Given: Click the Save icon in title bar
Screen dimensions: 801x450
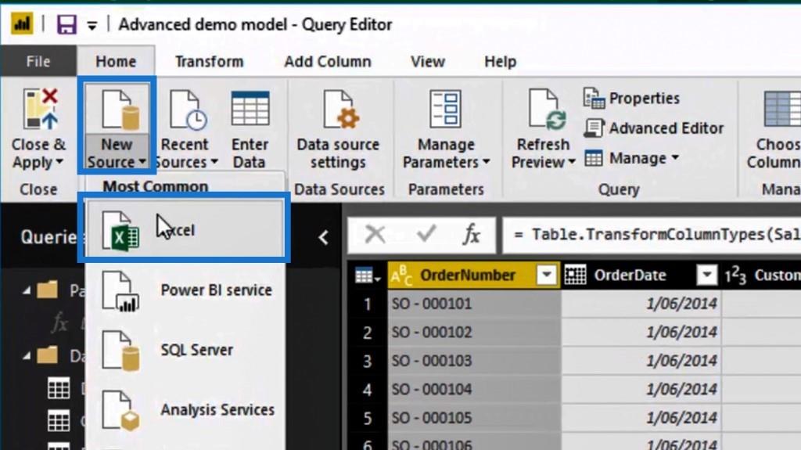Looking at the screenshot, I should (66, 24).
